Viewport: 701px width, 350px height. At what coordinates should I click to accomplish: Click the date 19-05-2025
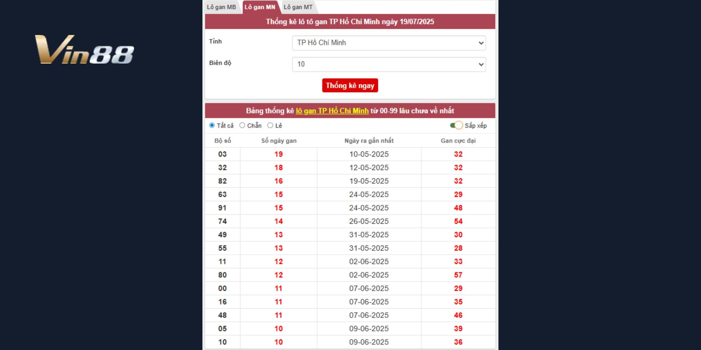tap(369, 181)
